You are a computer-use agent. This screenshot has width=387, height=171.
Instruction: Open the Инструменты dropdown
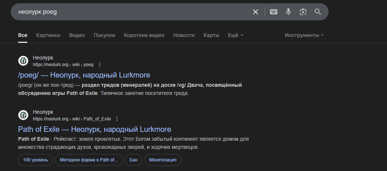304,35
